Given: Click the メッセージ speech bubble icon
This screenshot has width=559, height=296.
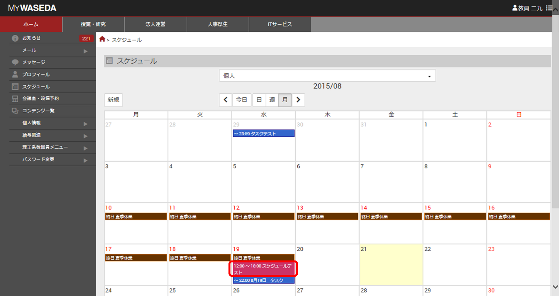Looking at the screenshot, I should tap(15, 63).
